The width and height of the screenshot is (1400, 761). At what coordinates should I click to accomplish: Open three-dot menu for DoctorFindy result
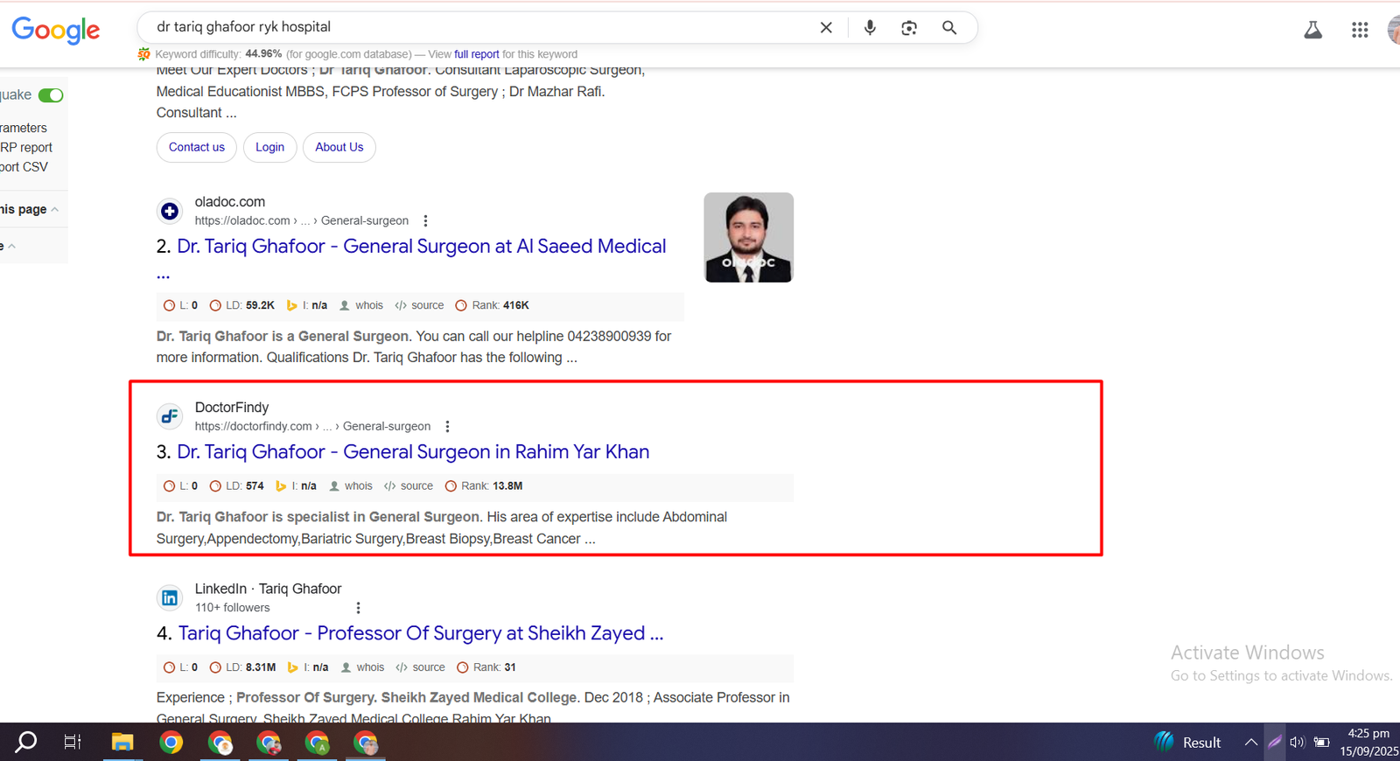pos(447,427)
